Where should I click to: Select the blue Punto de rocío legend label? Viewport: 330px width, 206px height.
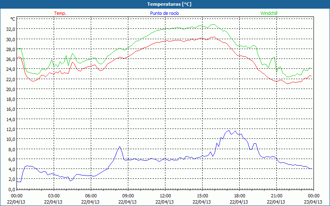pyautogui.click(x=164, y=13)
